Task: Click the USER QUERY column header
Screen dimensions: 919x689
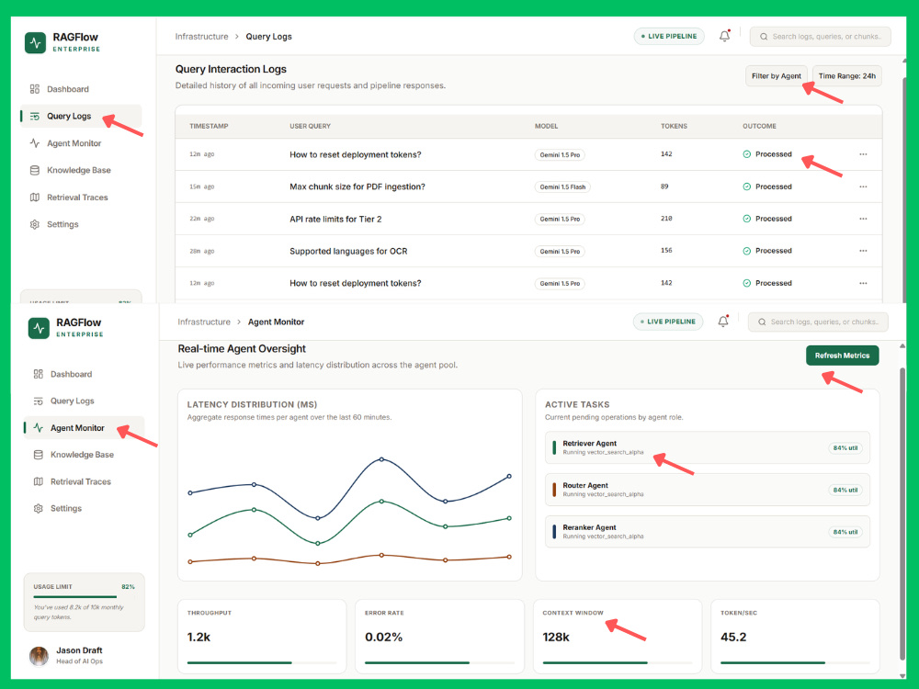Action: (310, 126)
